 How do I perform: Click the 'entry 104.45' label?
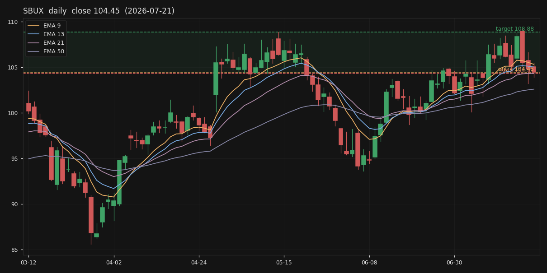click(x=516, y=69)
